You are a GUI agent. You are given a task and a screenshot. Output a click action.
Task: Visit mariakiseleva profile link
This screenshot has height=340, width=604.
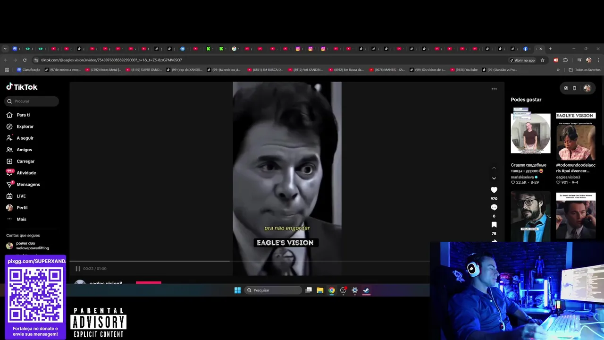[x=522, y=177]
